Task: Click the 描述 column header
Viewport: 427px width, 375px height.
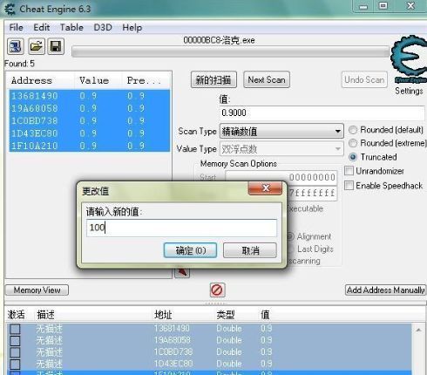Action: pos(46,315)
